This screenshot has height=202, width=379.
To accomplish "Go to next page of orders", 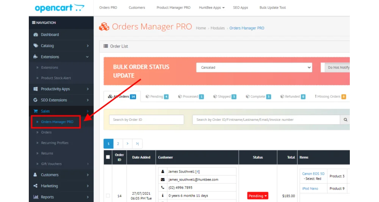I will coord(127,144).
